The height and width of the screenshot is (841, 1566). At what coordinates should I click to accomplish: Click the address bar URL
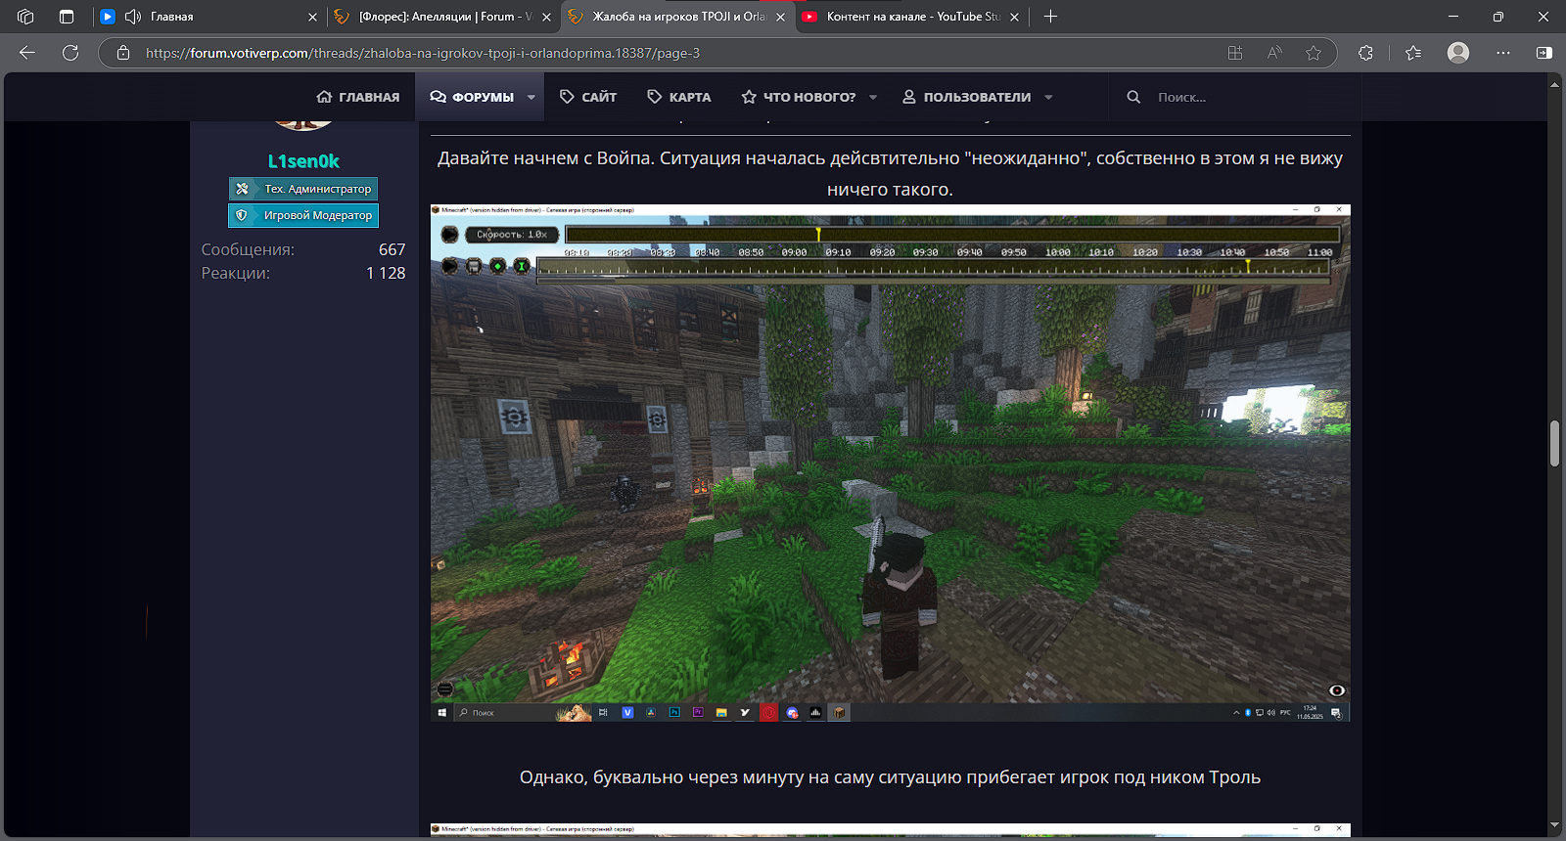point(423,53)
